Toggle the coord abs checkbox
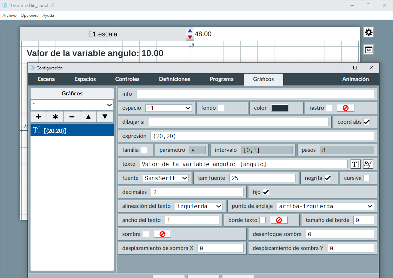The height and width of the screenshot is (278, 393). pos(367,122)
